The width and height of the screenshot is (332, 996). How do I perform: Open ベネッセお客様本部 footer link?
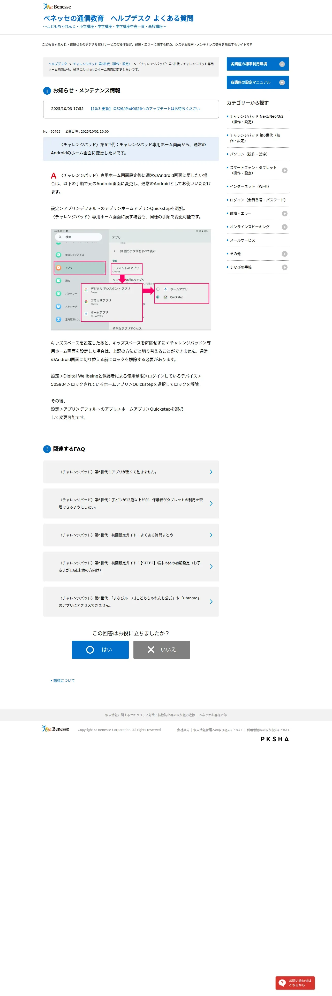[x=213, y=715]
